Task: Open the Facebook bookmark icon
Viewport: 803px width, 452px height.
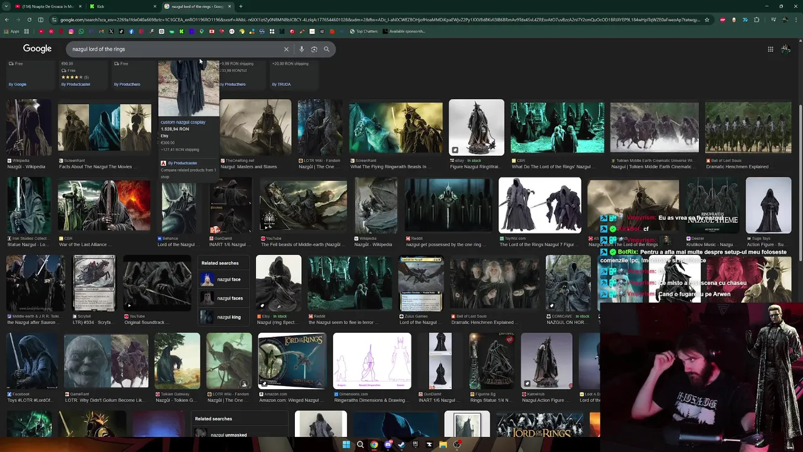Action: [131, 31]
